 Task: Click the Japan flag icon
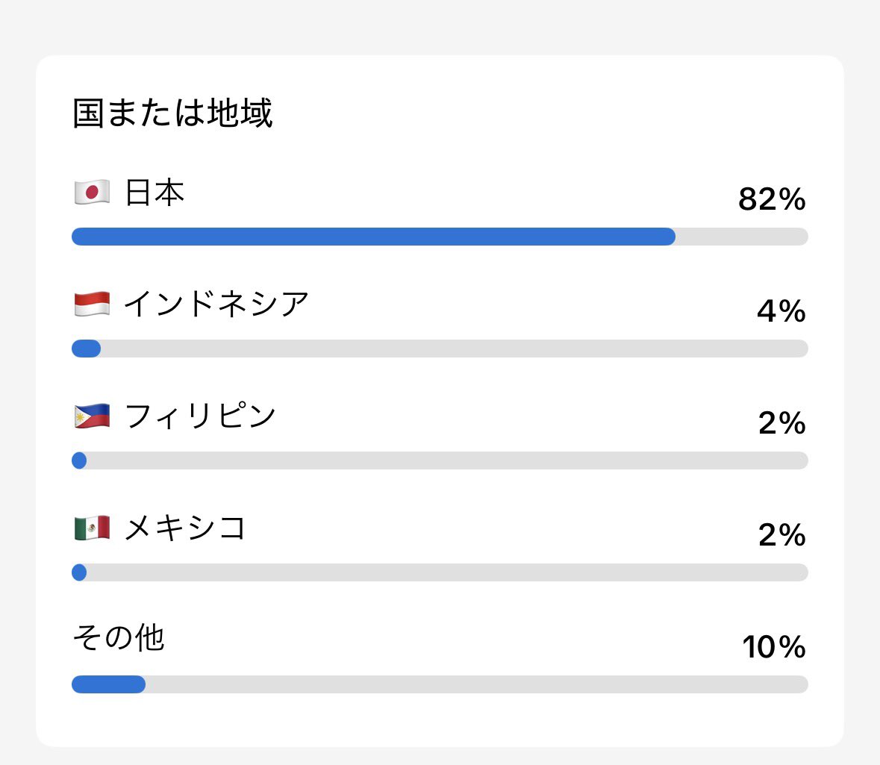92,193
